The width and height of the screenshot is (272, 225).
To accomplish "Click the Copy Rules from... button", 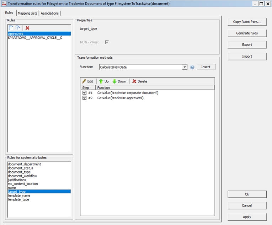I will [247, 22].
